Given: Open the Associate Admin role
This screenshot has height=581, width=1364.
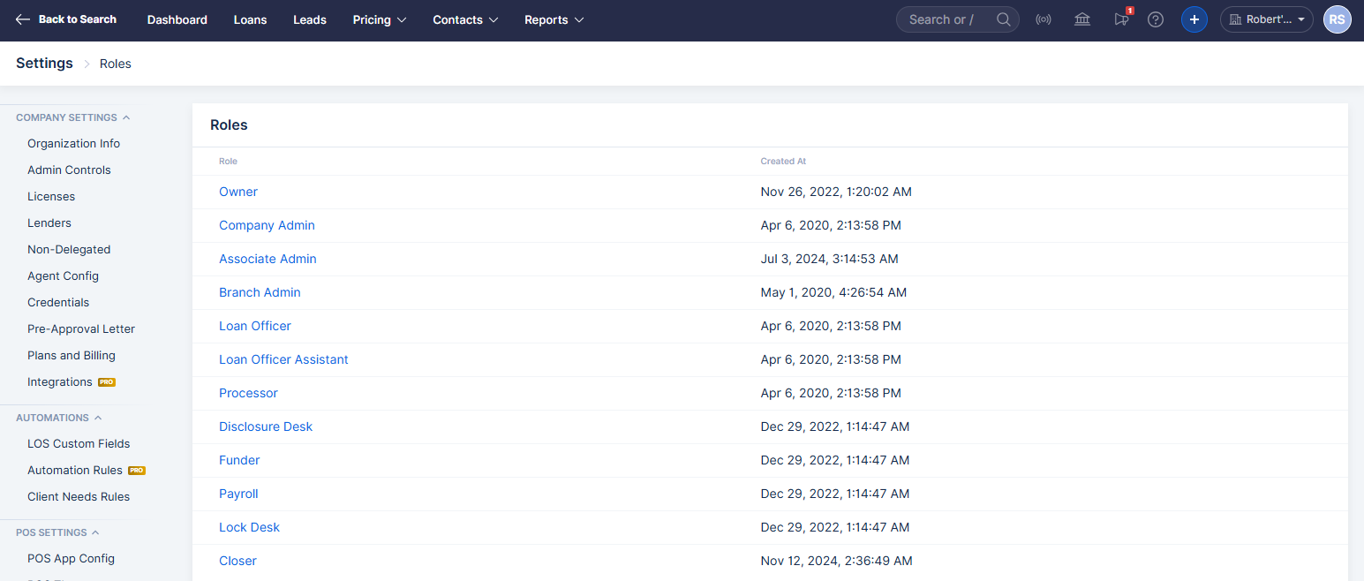Looking at the screenshot, I should [268, 259].
